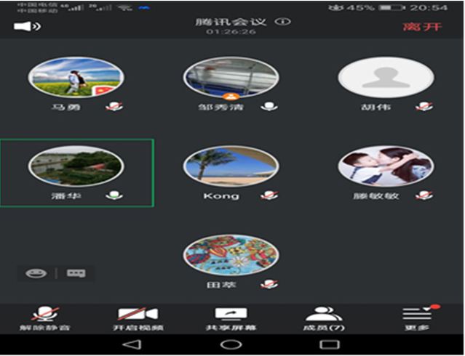Tap 潘华's highlighted participant tile
Viewport: 465px width, 356px height.
[x=76, y=172]
